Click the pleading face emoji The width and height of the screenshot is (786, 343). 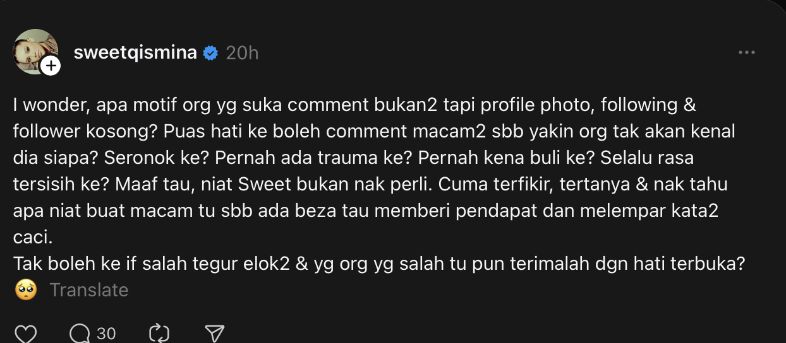tap(25, 290)
